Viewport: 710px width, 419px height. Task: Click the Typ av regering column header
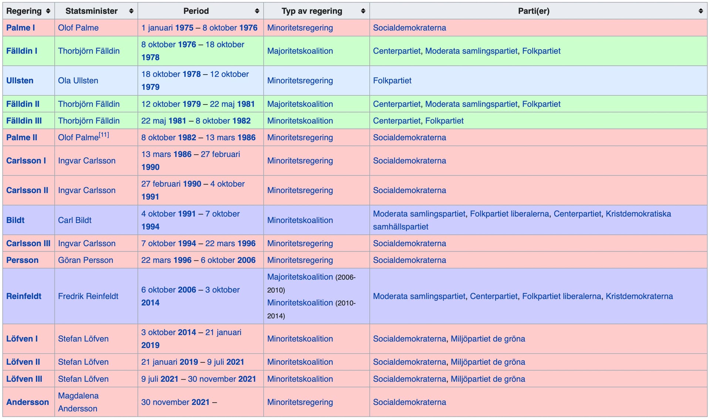[x=311, y=11]
